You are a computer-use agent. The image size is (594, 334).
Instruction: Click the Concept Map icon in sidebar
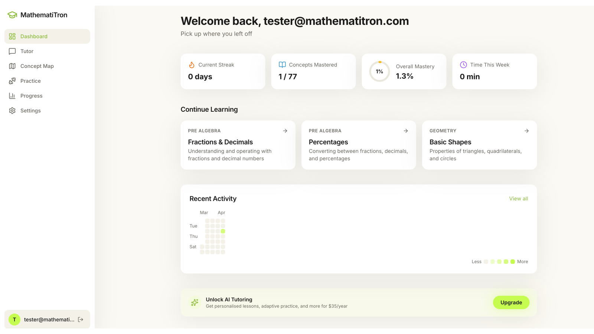point(12,66)
